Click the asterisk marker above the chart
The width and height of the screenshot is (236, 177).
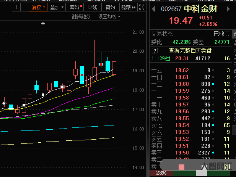[43, 24]
